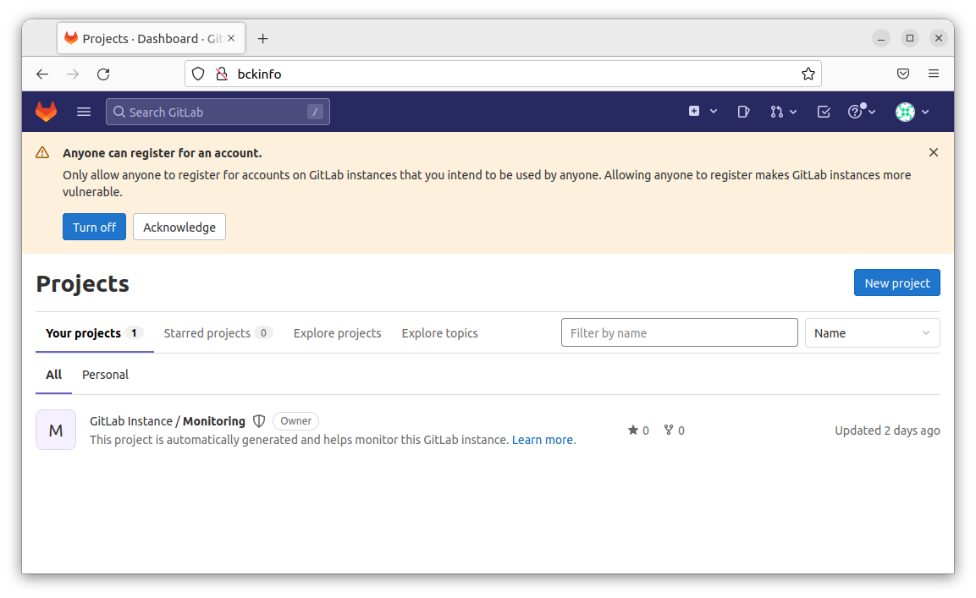Viewport: 976px width, 598px height.
Task: Open the To-Do List icon
Action: coord(824,111)
